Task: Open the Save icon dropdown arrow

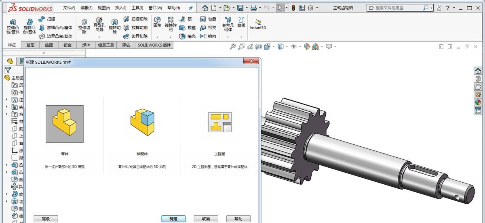Action: click(246, 8)
